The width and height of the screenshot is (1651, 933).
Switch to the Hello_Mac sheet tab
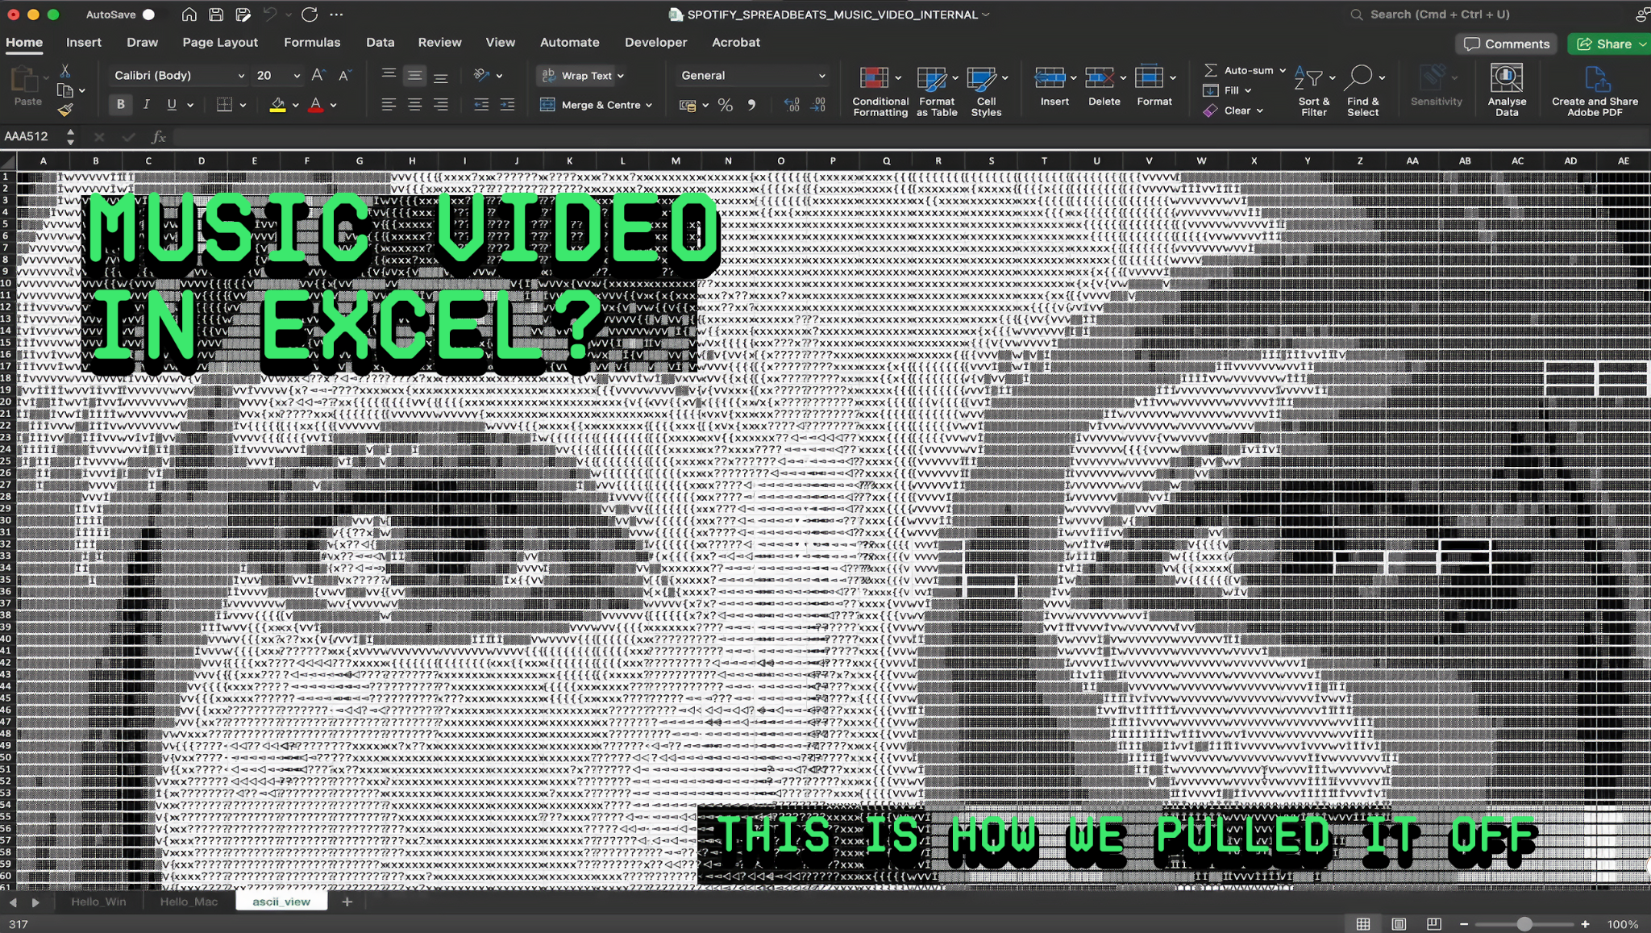(x=189, y=902)
